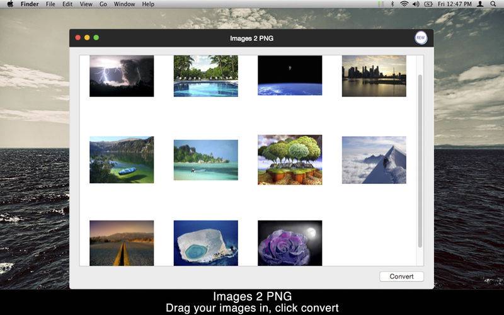Open the View menu
This screenshot has height=315, width=504.
click(x=86, y=4)
